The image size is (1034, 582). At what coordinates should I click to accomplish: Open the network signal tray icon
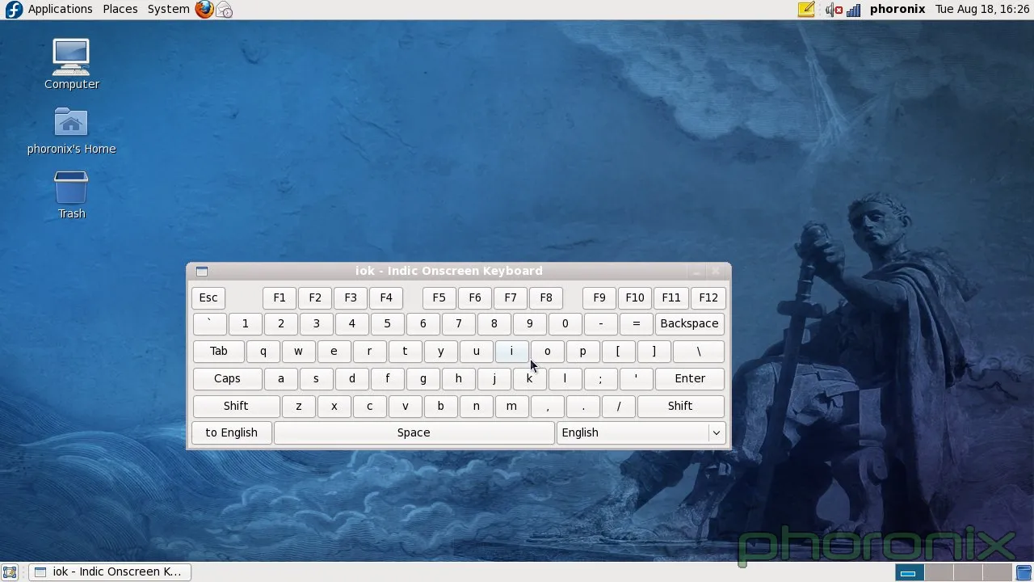tap(853, 10)
